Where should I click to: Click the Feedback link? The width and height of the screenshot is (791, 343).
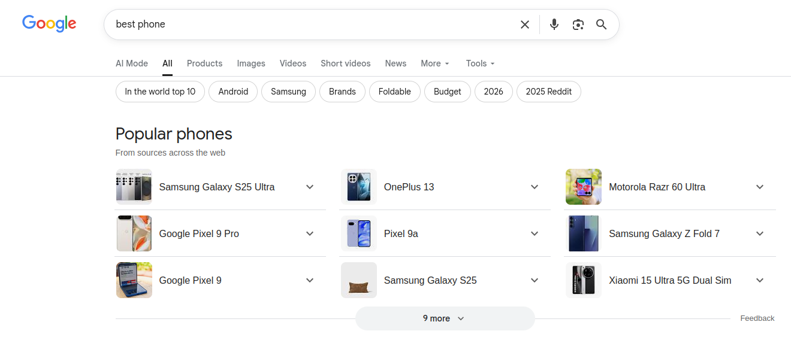coord(757,318)
